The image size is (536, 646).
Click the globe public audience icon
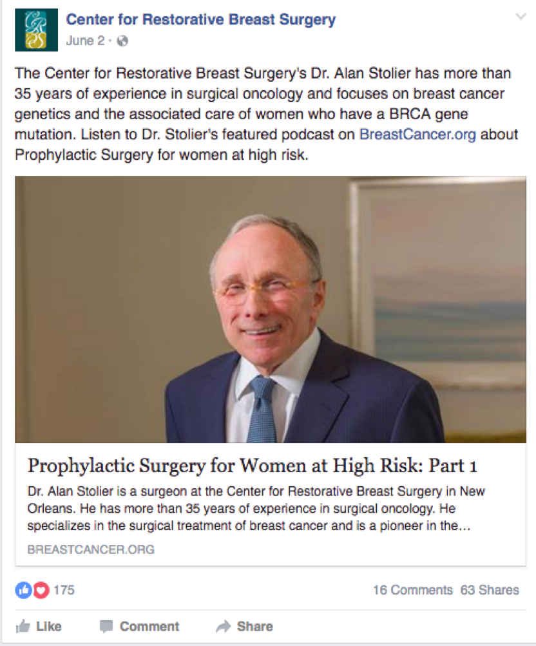(x=122, y=41)
